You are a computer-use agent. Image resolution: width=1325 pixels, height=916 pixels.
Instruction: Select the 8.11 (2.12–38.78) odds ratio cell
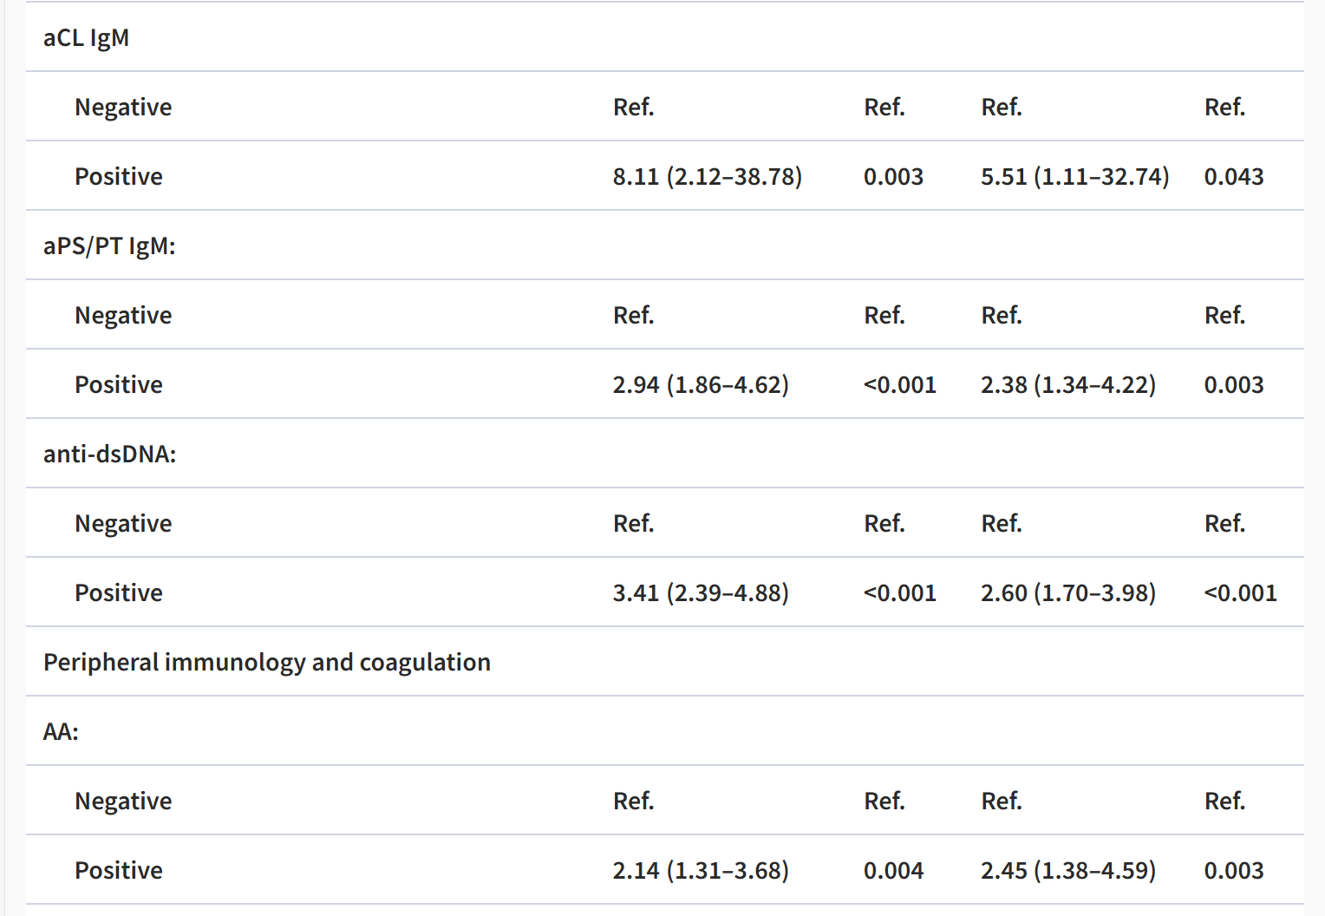[707, 177]
